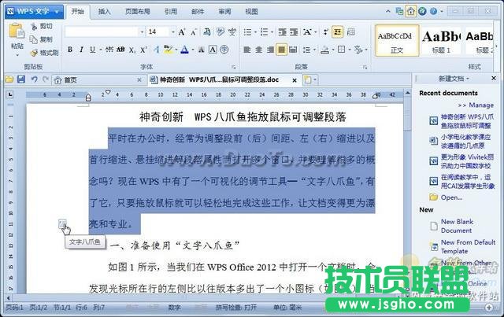The width and height of the screenshot is (504, 317).
Task: Toggle justify alignment button
Action: click(x=282, y=50)
